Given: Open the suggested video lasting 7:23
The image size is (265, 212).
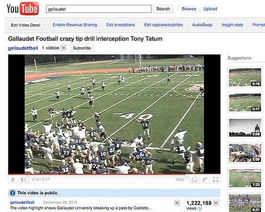Looking at the screenshot, I should pos(245,178).
